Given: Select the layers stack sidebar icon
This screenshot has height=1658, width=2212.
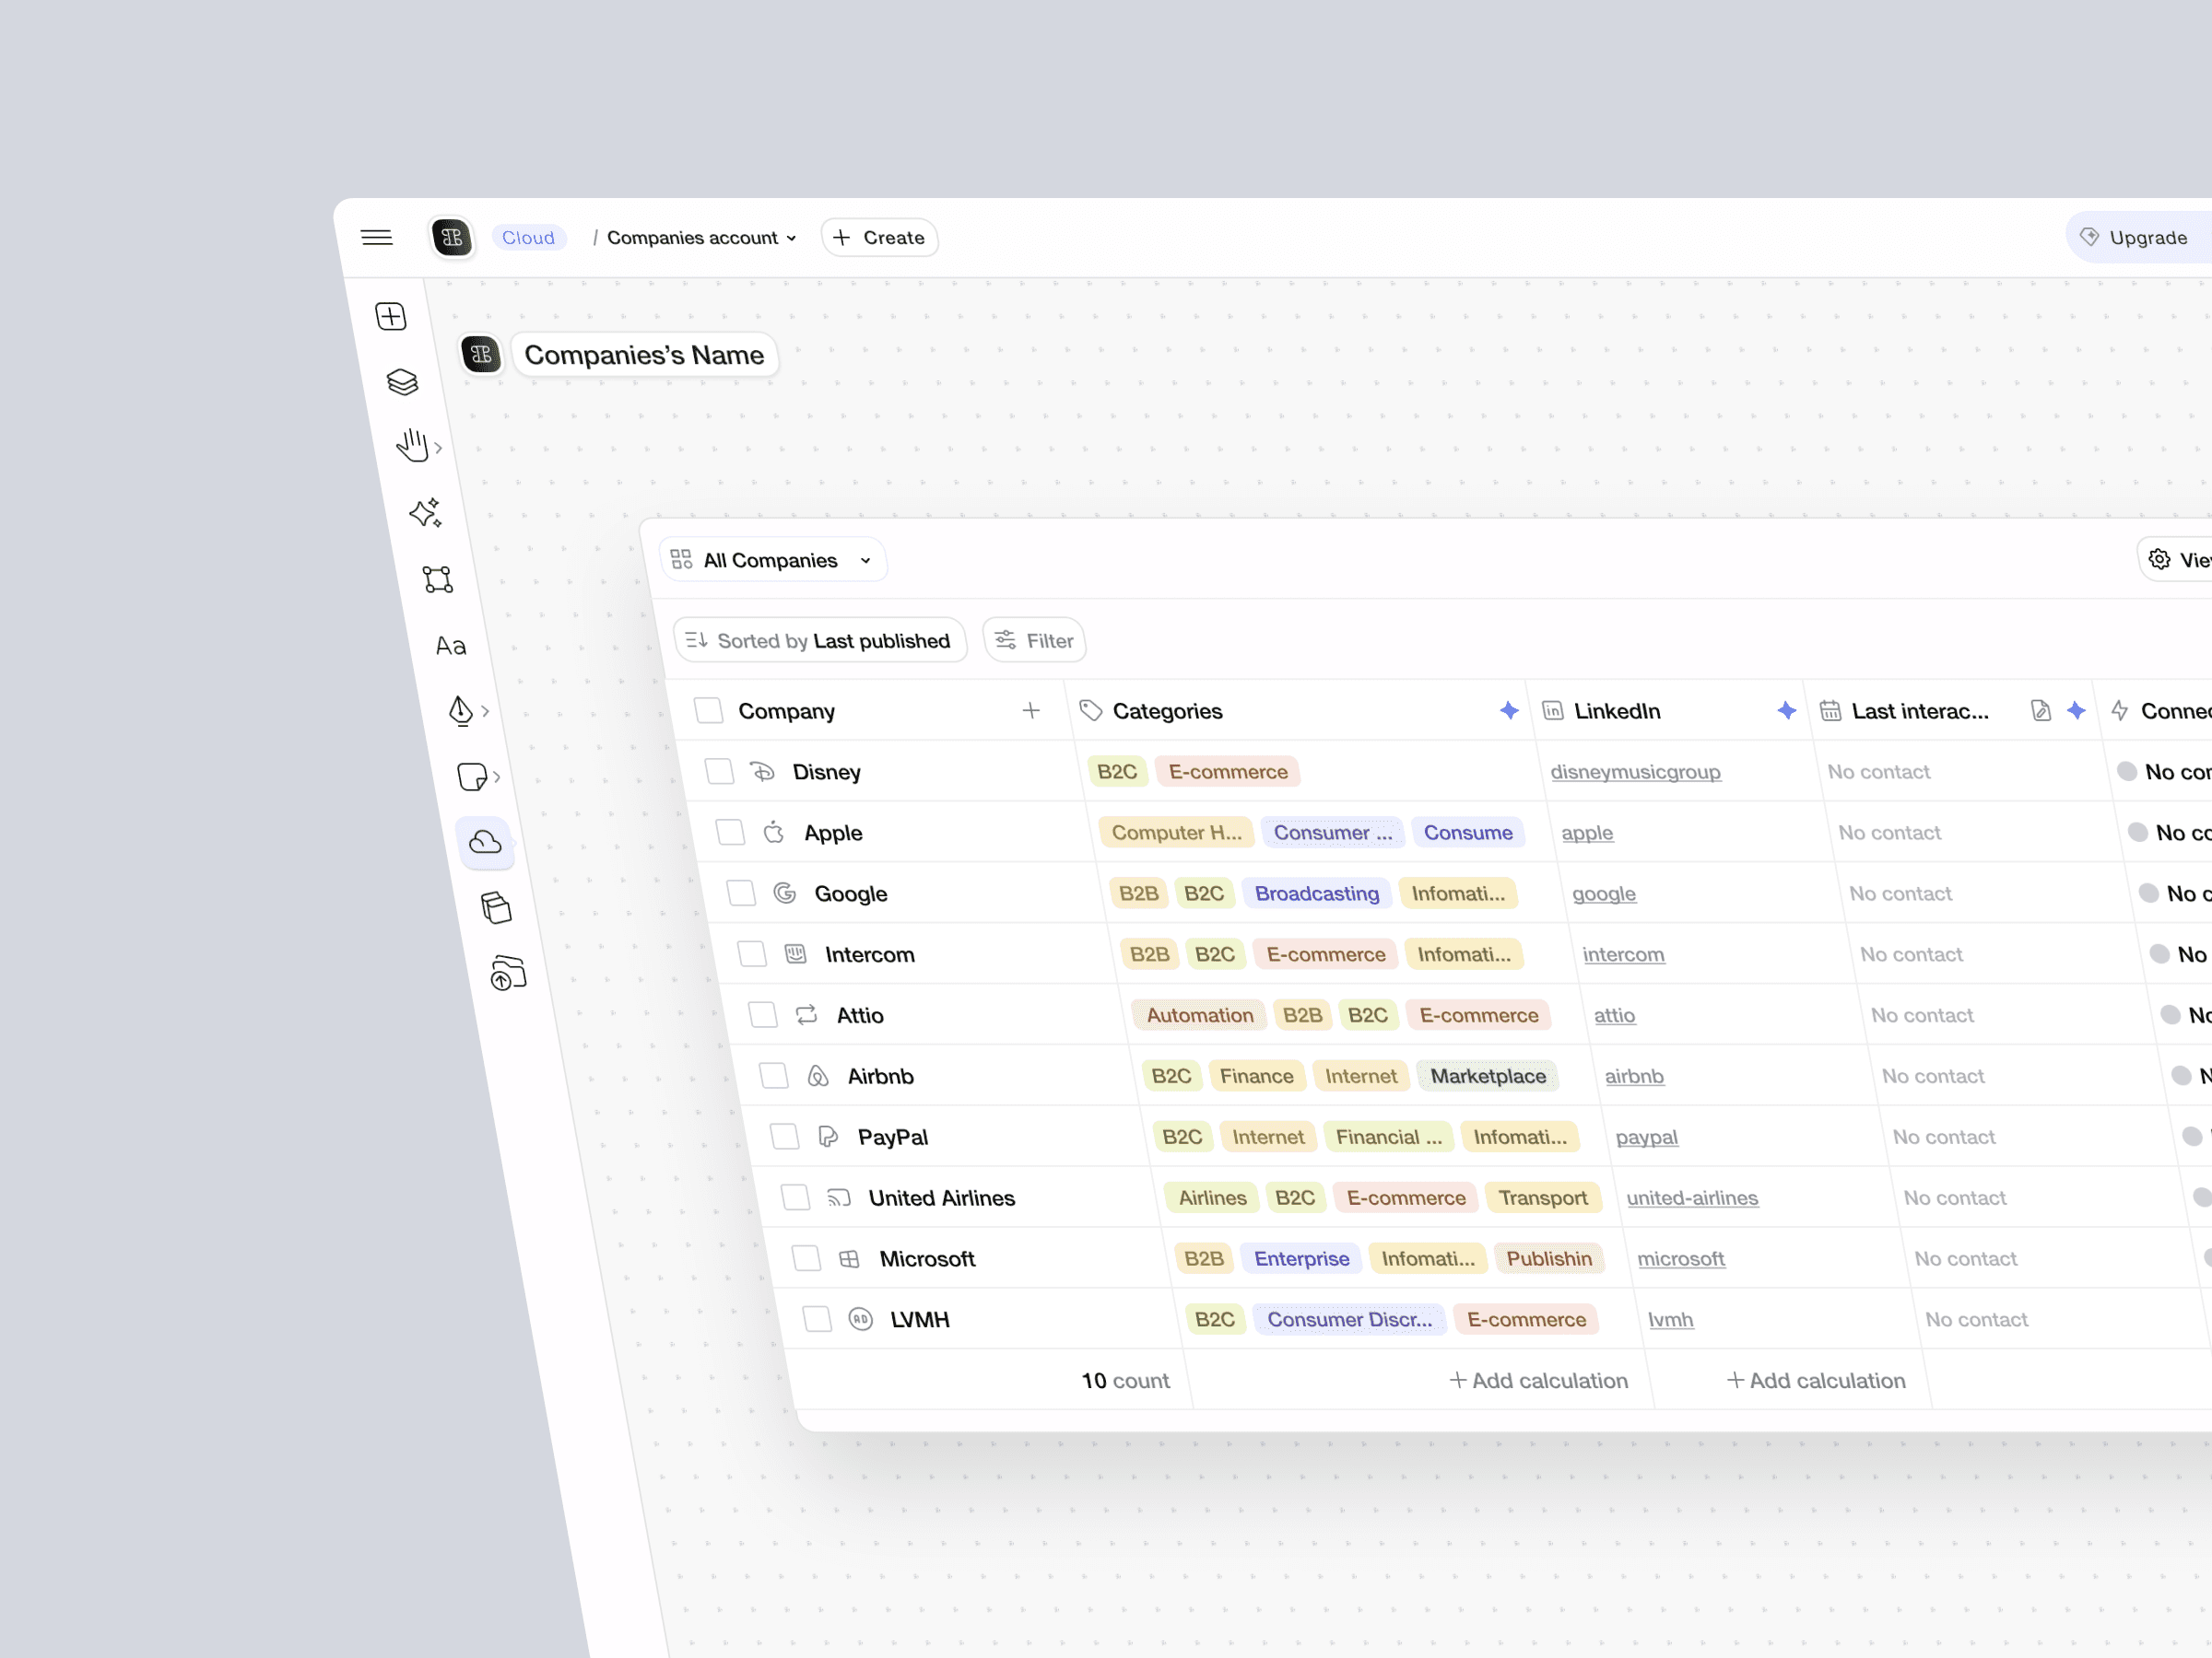Looking at the screenshot, I should 402,381.
